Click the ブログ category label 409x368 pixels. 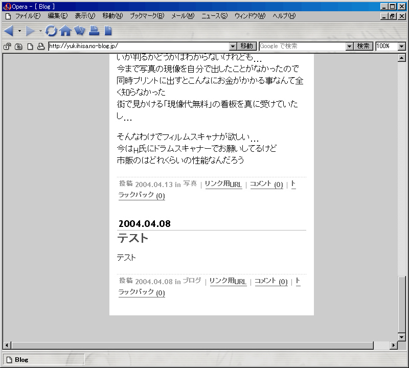point(192,281)
